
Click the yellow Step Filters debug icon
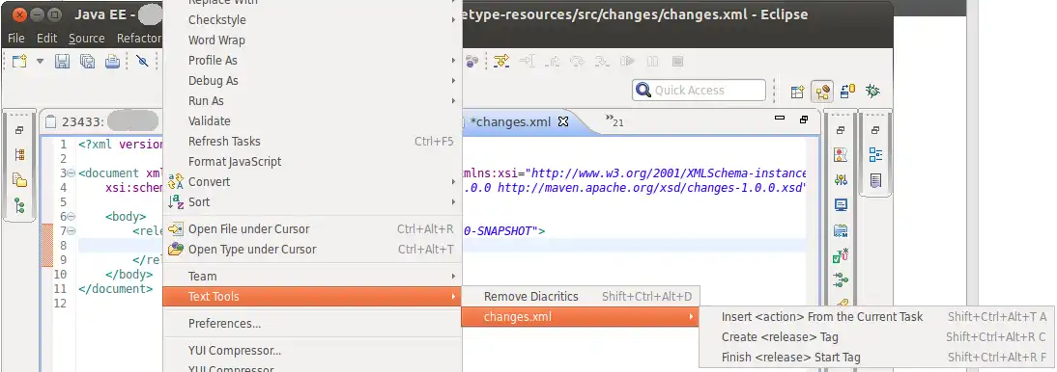pos(500,62)
